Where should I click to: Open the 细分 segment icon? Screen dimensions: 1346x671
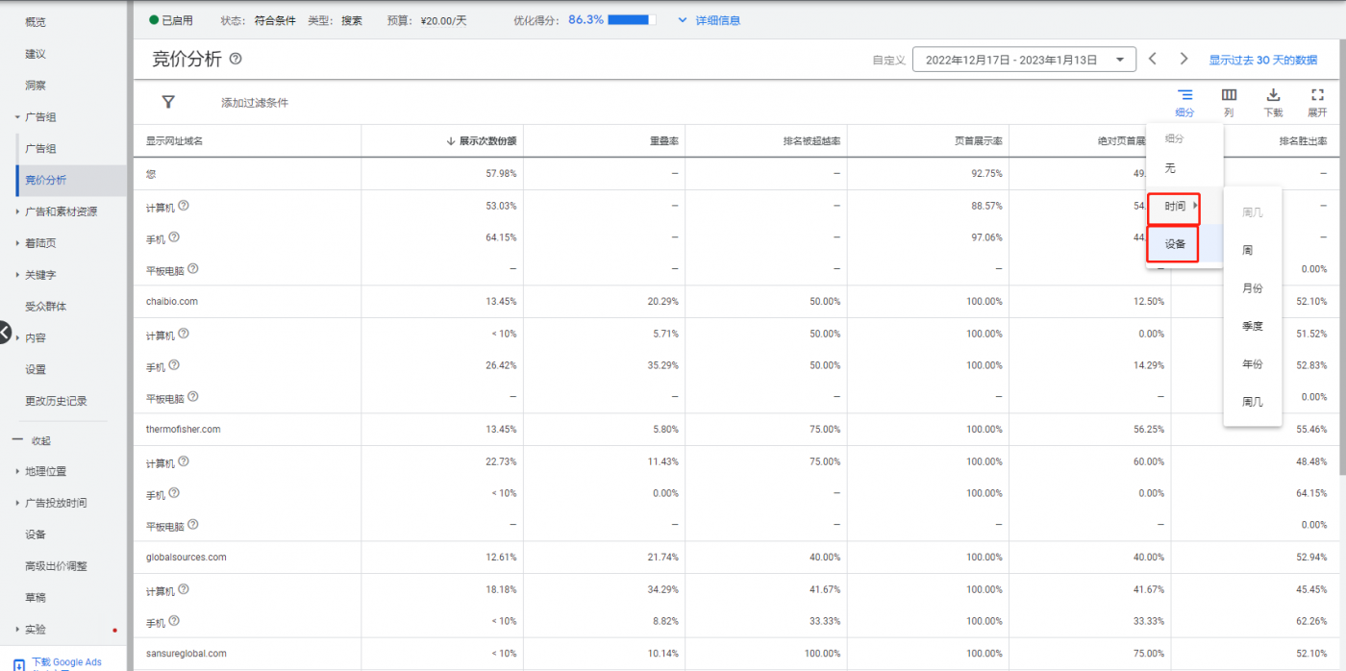coord(1184,95)
